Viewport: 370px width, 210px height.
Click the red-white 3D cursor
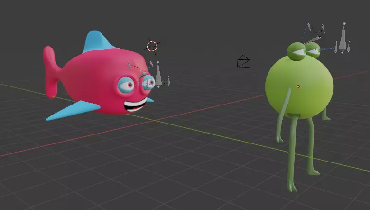(x=152, y=46)
